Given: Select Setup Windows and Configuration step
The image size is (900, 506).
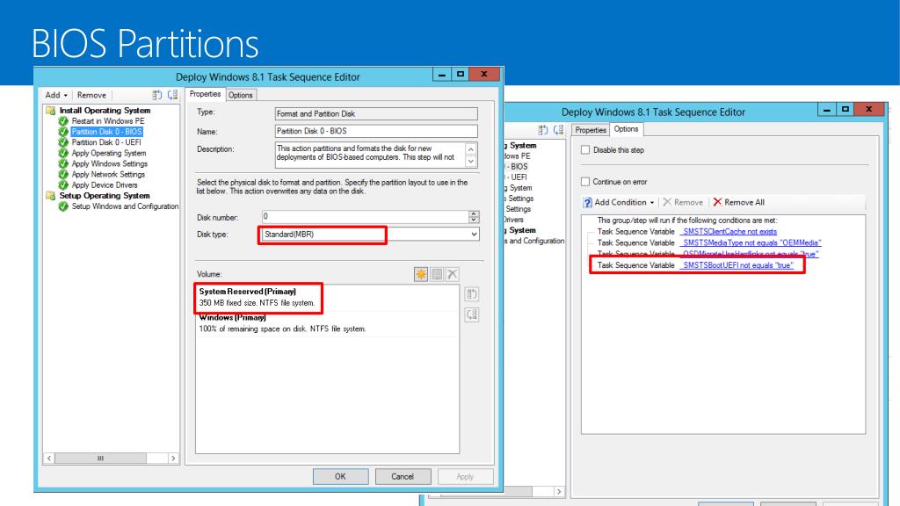Looking at the screenshot, I should point(125,206).
